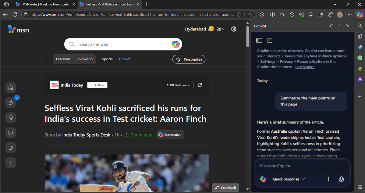
Task: Open browser History icon
Action: point(292,14)
